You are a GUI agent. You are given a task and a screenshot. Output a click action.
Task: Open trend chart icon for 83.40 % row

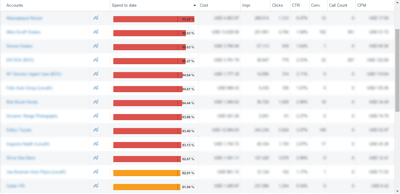96,130
